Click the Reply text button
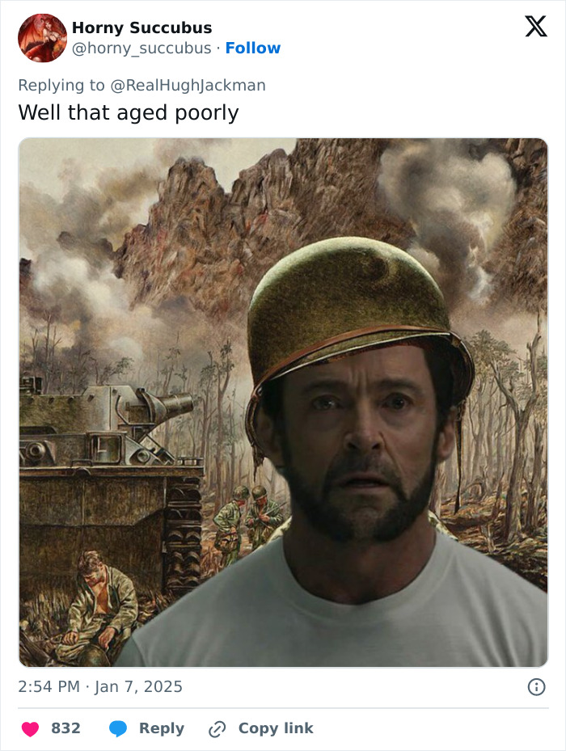566x751 pixels. [x=162, y=728]
